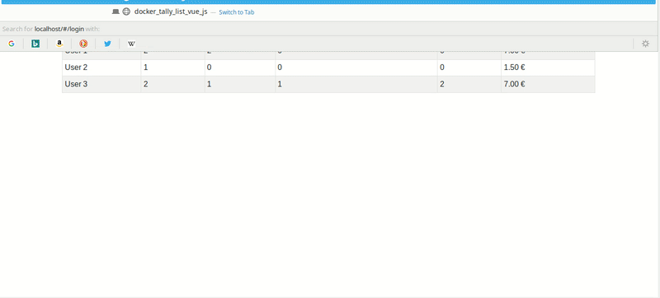Search with Twitter engine icon
The width and height of the screenshot is (660, 298).
pyautogui.click(x=107, y=44)
